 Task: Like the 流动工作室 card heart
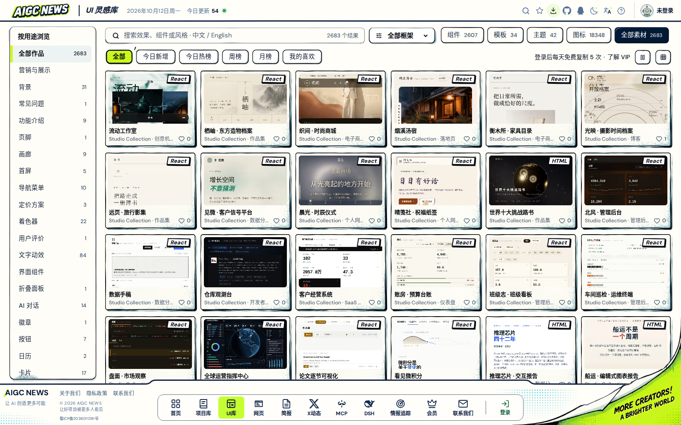pyautogui.click(x=182, y=139)
